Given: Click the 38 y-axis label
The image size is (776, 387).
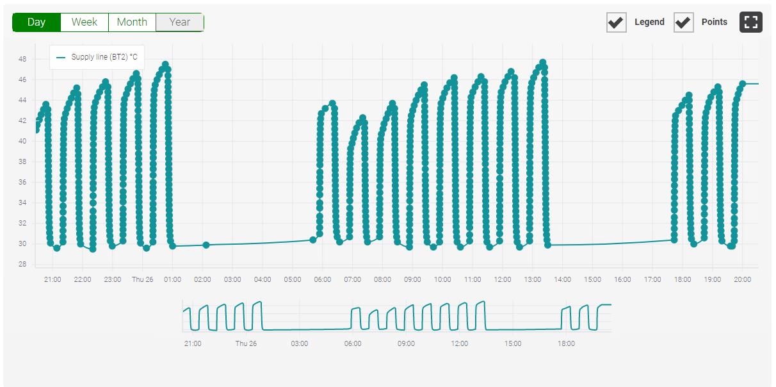Looking at the screenshot, I should (22, 161).
